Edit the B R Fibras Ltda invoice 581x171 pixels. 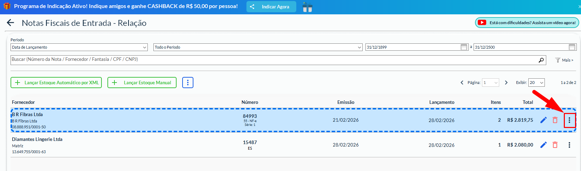pos(543,120)
